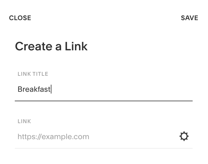Focus the Link Title text field
Image resolution: width=208 pixels, height=164 pixels.
click(104, 89)
